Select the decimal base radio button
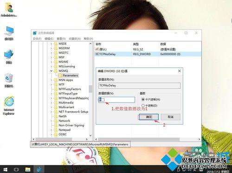232x173 pixels. coord(143,105)
